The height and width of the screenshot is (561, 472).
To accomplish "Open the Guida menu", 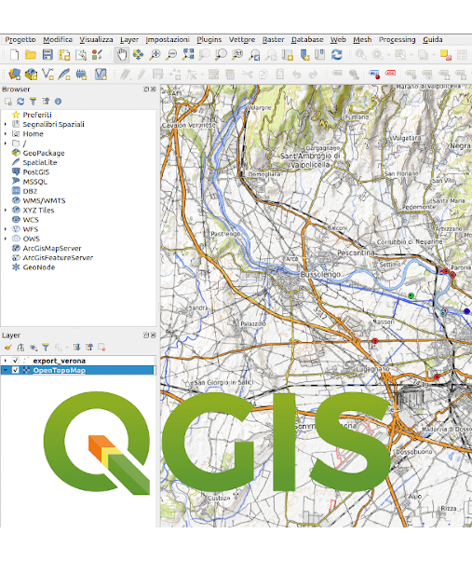I will point(433,39).
